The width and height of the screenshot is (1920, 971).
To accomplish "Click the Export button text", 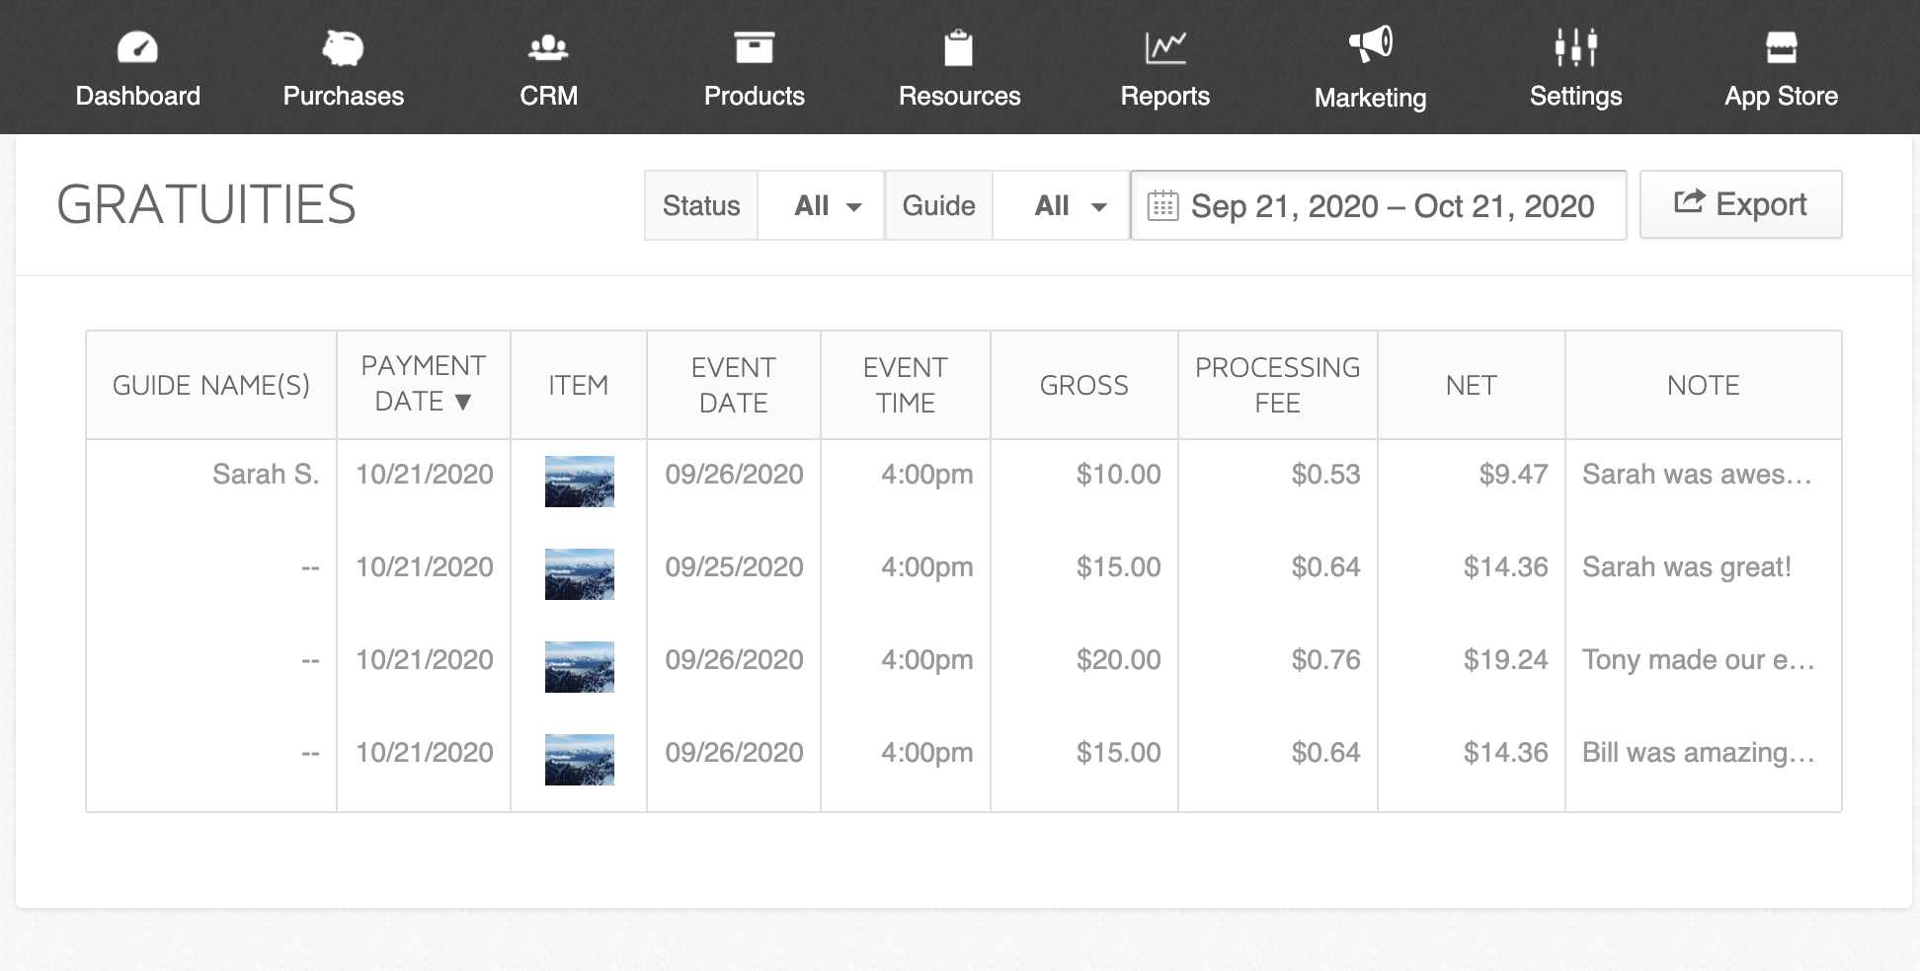I will [1761, 204].
